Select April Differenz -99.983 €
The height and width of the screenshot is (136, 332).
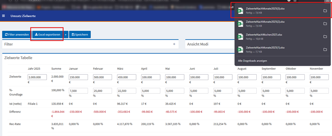(x=147, y=112)
